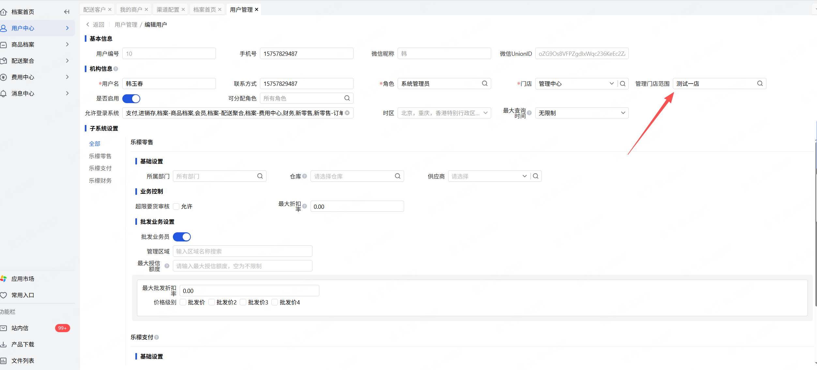
Task: Click the search icon in the 管理门店范围 field
Action: tap(760, 84)
